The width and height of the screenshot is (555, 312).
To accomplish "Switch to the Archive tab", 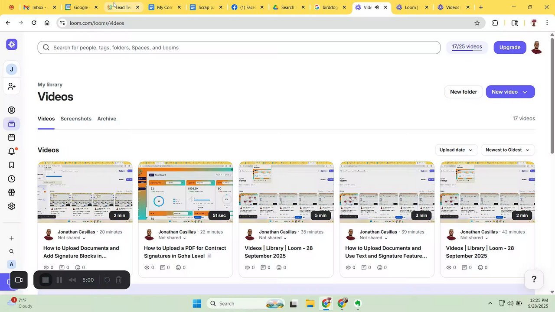I will tap(107, 119).
